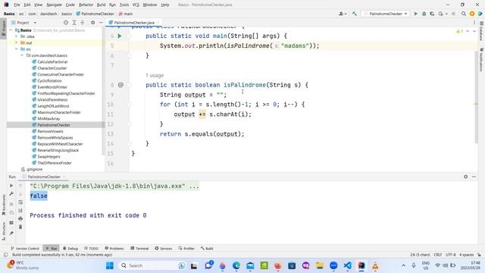Image resolution: width=485 pixels, height=273 pixels.
Task: Open the Build menu
Action: (x=101, y=5)
